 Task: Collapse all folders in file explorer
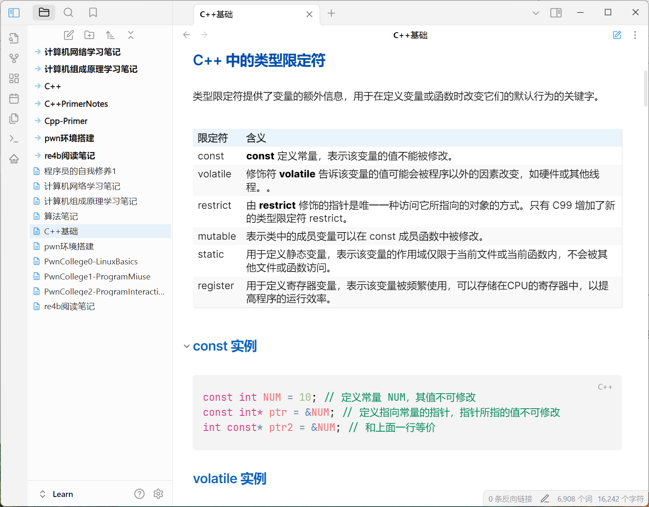click(131, 35)
